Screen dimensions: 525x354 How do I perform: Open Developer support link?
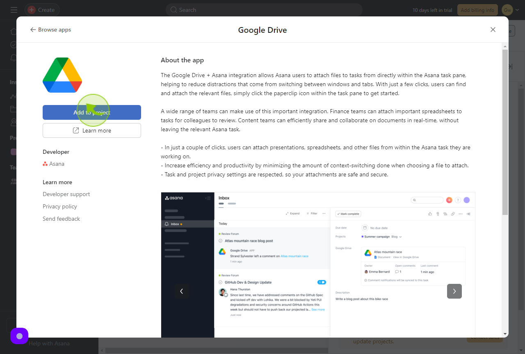[66, 194]
